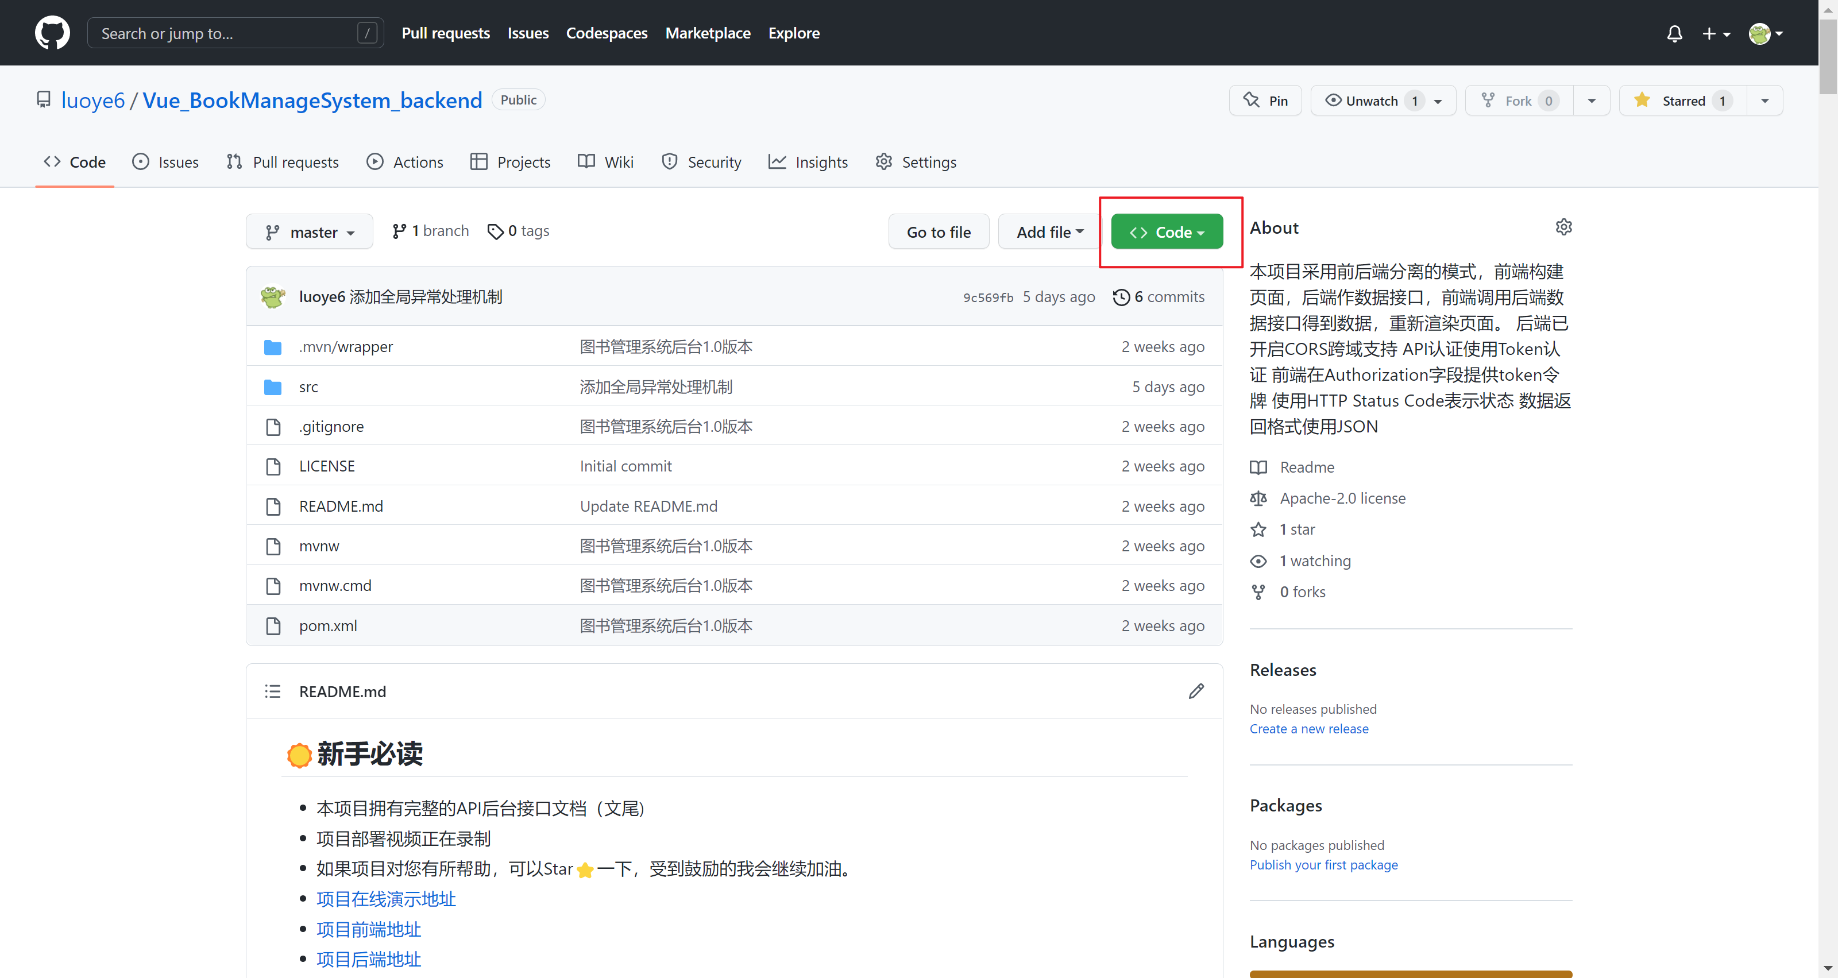Screen dimensions: 1838x978
Task: Click luoye6 avatar in commit row
Action: pos(273,297)
